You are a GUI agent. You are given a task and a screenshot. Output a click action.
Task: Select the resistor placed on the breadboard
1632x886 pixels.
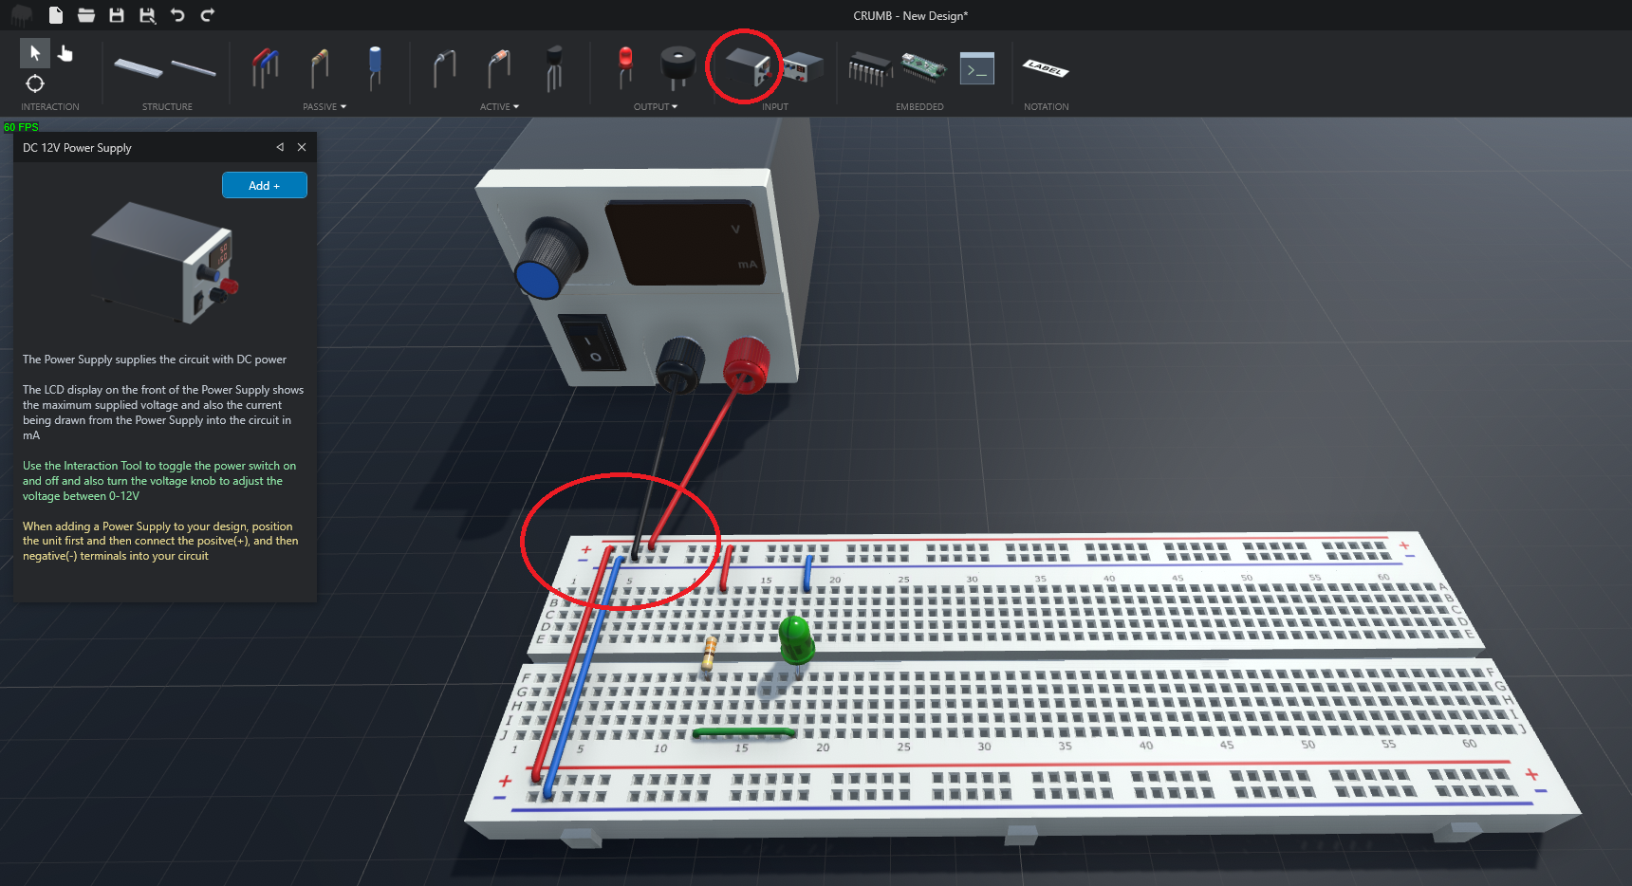709,653
